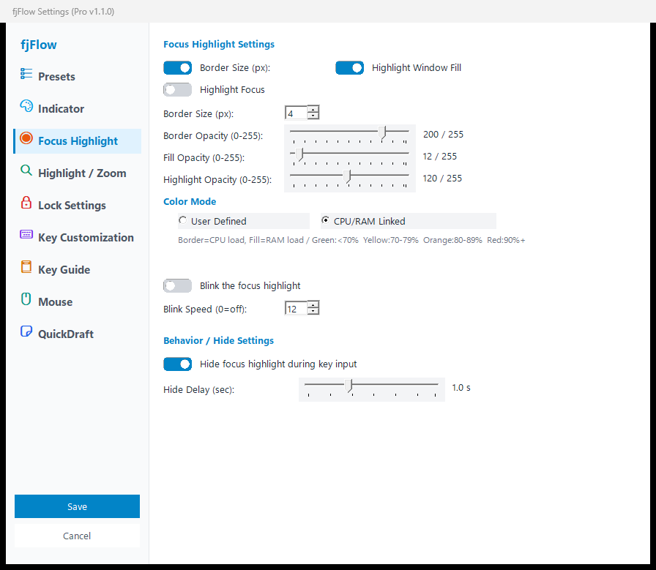Select the User Defined color mode
The width and height of the screenshot is (656, 570).
[244, 221]
